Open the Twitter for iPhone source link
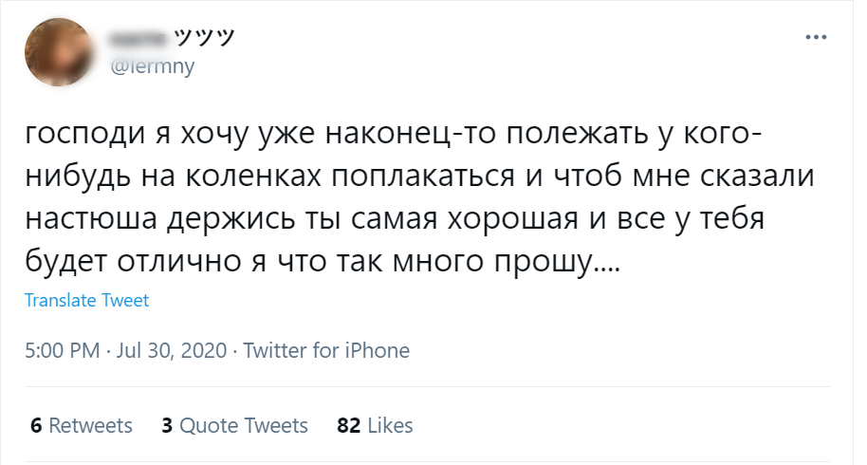Image resolution: width=867 pixels, height=465 pixels. click(326, 350)
